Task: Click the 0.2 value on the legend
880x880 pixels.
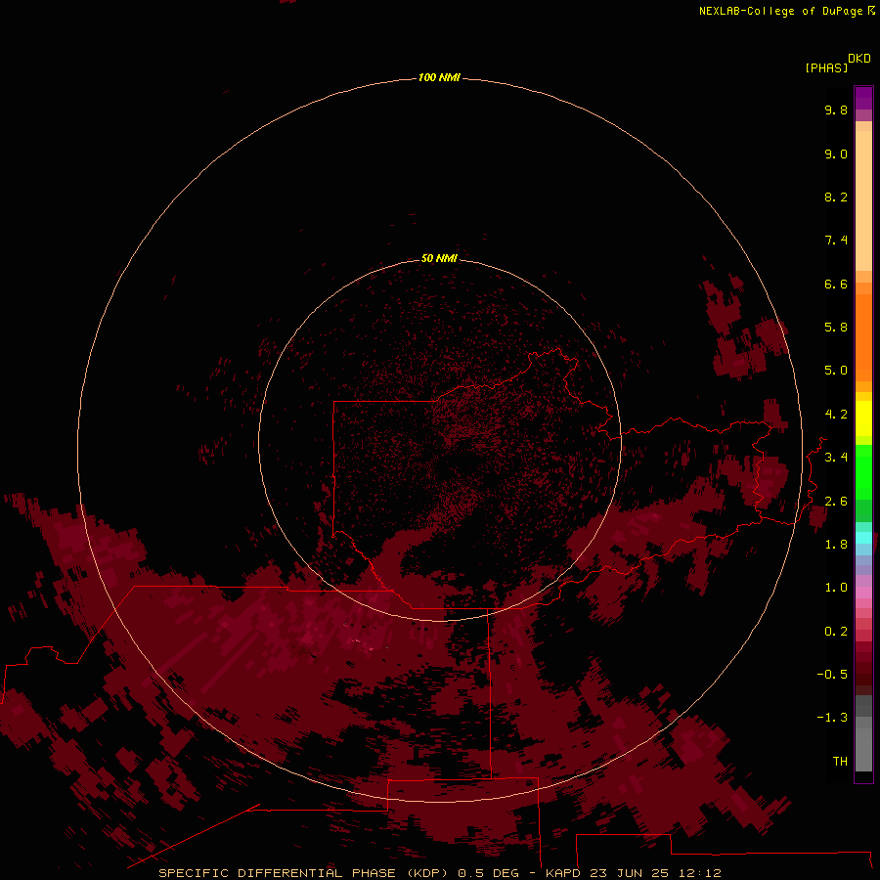Action: coord(836,632)
